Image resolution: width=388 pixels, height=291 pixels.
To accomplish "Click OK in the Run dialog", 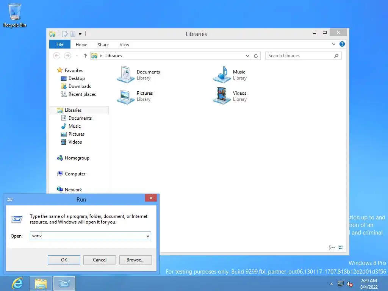I will [x=64, y=260].
